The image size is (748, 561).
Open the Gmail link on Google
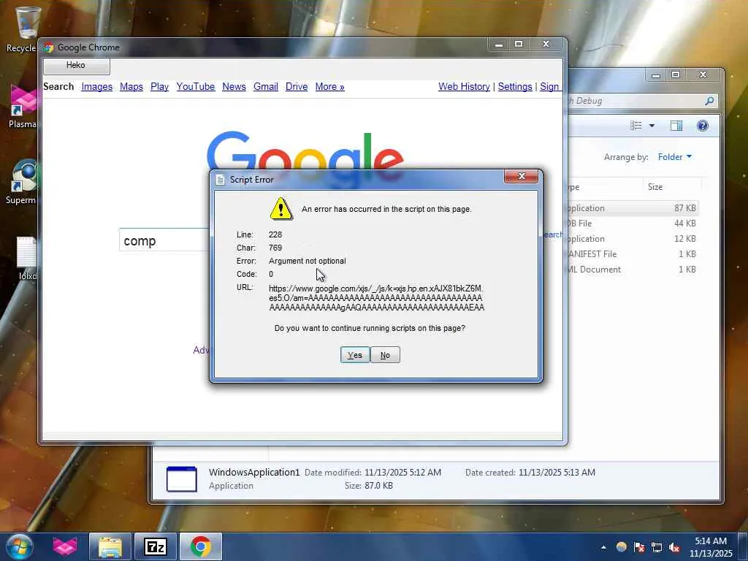[266, 87]
